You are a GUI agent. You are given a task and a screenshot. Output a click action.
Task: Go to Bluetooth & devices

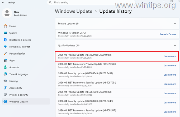point(26,40)
